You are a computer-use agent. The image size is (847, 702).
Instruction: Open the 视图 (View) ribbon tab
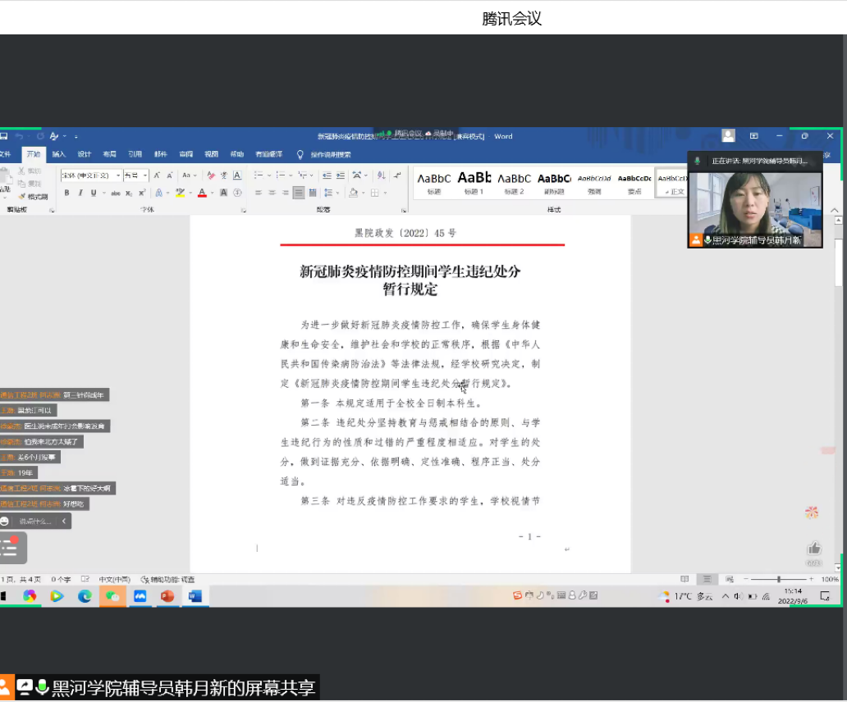(212, 154)
